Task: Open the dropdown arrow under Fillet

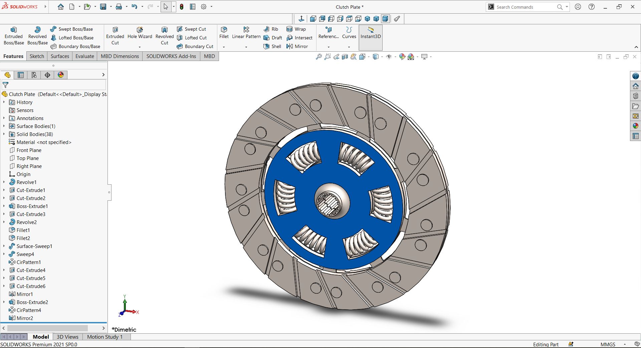Action: (x=224, y=47)
